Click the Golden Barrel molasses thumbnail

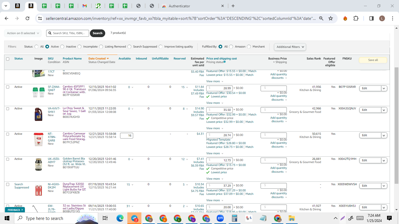(x=39, y=164)
